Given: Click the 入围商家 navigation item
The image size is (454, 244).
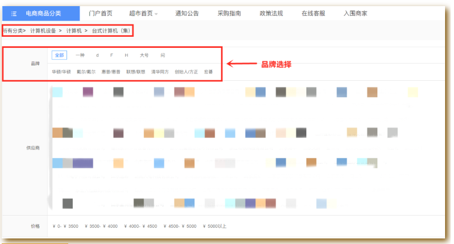Looking at the screenshot, I should (x=355, y=13).
